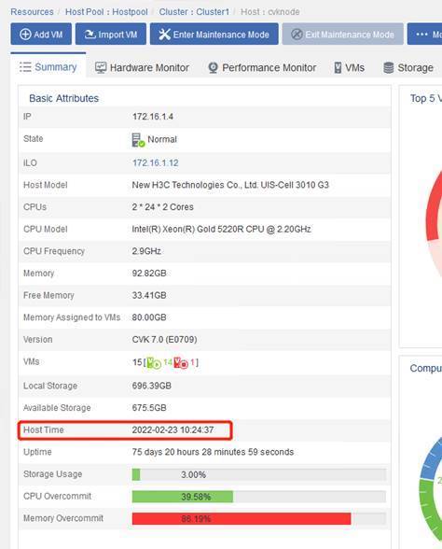Switch to the Hardware Monitor tab
This screenshot has height=549, width=442.
tap(142, 67)
